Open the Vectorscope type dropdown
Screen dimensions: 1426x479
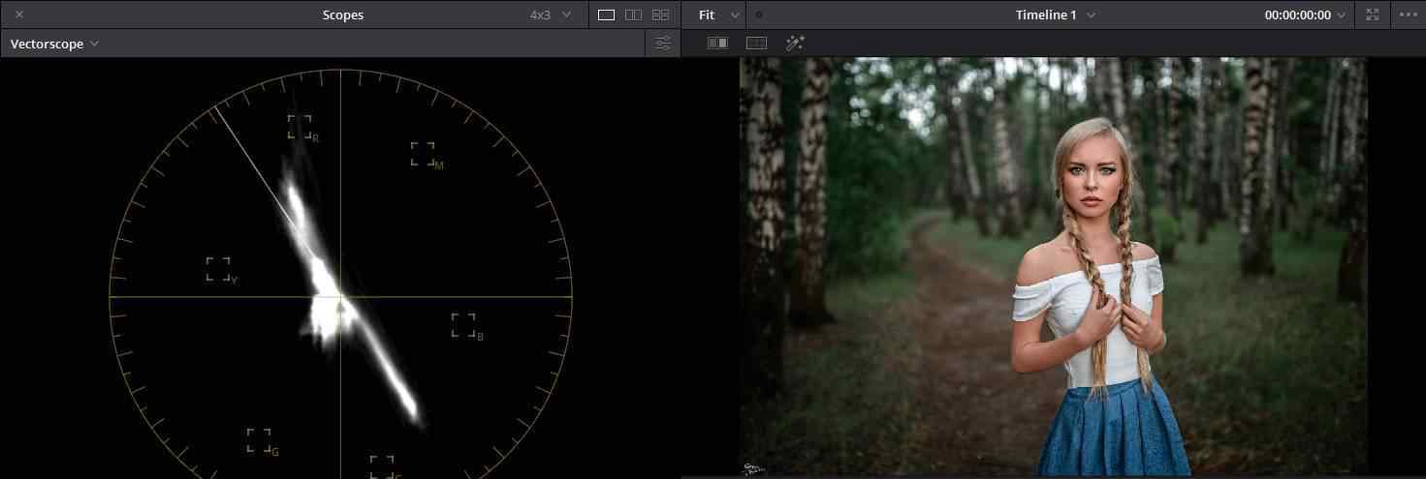point(54,44)
